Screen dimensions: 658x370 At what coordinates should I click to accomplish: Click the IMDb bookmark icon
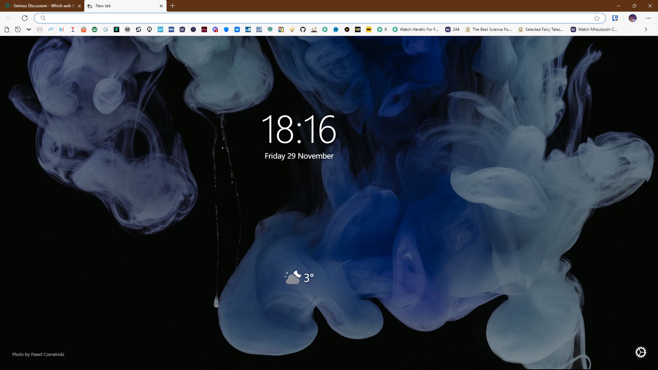(x=369, y=29)
